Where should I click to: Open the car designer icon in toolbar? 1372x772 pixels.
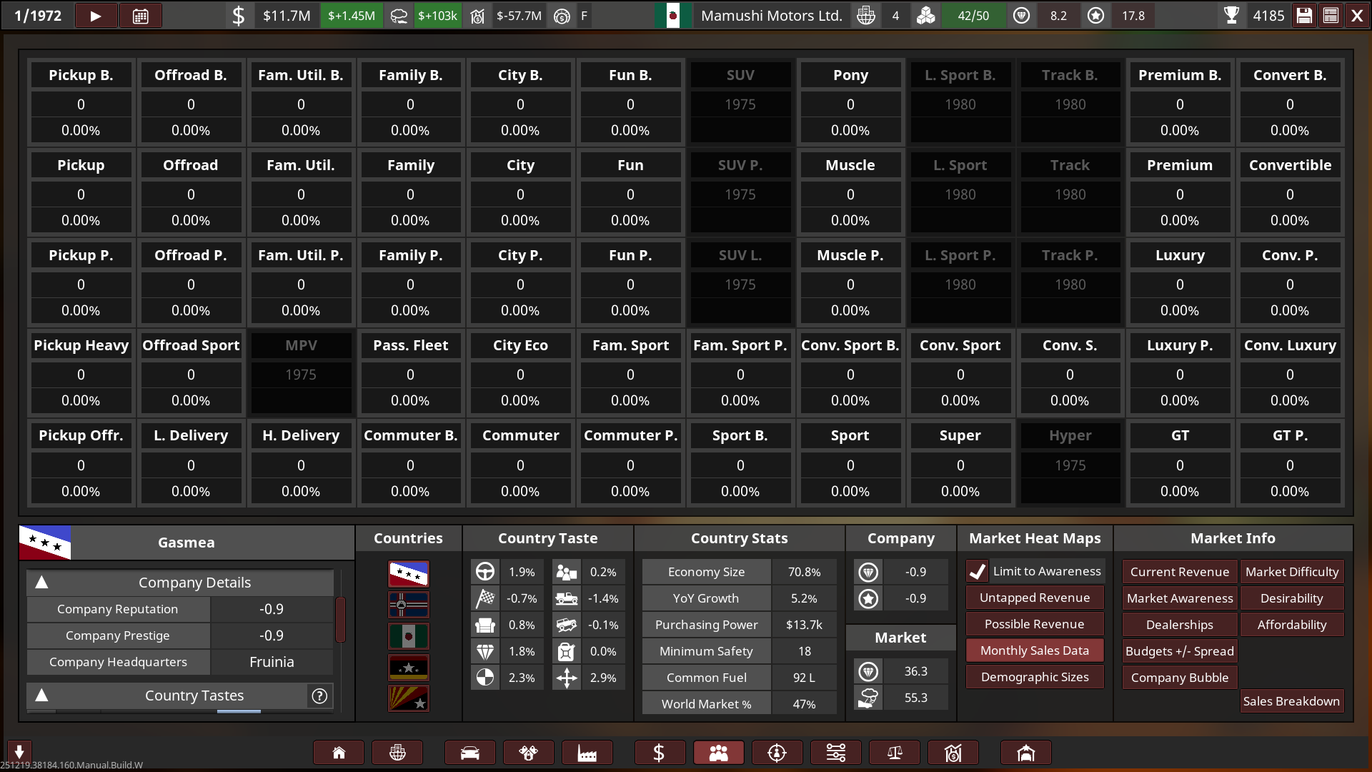(469, 753)
